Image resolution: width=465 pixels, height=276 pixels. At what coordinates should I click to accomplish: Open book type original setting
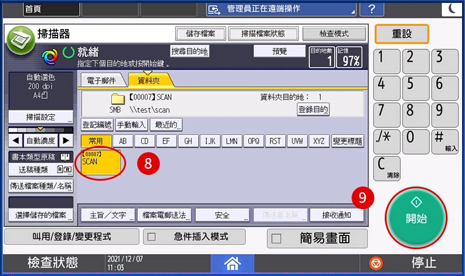[41, 157]
